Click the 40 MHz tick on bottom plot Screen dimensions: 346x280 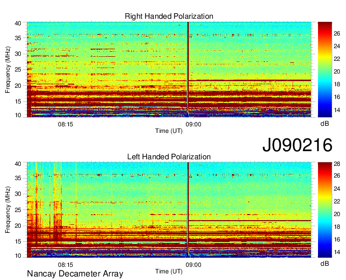[18, 164]
